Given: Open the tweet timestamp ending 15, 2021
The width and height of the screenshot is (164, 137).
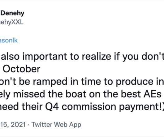Looking at the screenshot, I should point(13,124).
